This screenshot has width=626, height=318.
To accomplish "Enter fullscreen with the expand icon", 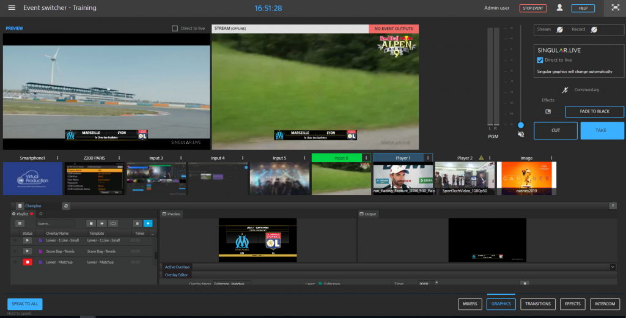I will pyautogui.click(x=614, y=8).
